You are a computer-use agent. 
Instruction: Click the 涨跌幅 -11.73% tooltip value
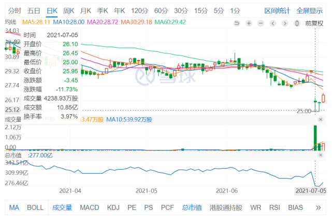[x=67, y=90]
